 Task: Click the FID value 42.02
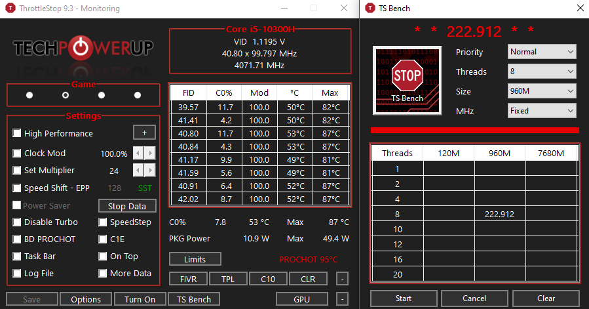pos(188,199)
